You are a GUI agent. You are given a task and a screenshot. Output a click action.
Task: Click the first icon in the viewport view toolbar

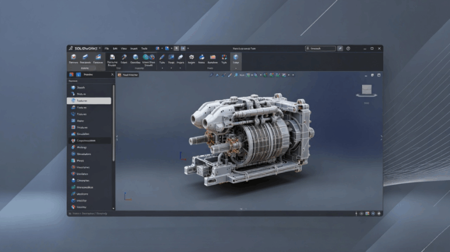click(x=211, y=75)
